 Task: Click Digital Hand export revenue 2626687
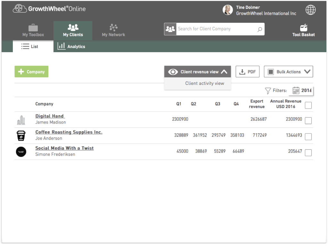pos(258,119)
